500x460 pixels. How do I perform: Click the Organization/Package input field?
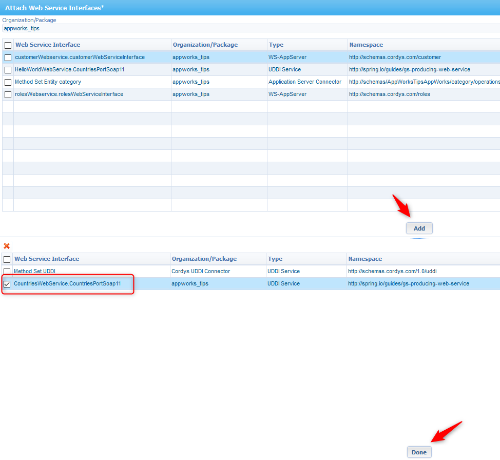[x=250, y=28]
